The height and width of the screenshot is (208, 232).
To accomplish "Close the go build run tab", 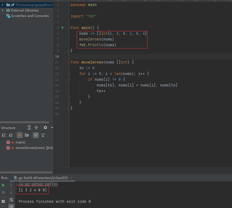I will pyautogui.click(x=71, y=178).
